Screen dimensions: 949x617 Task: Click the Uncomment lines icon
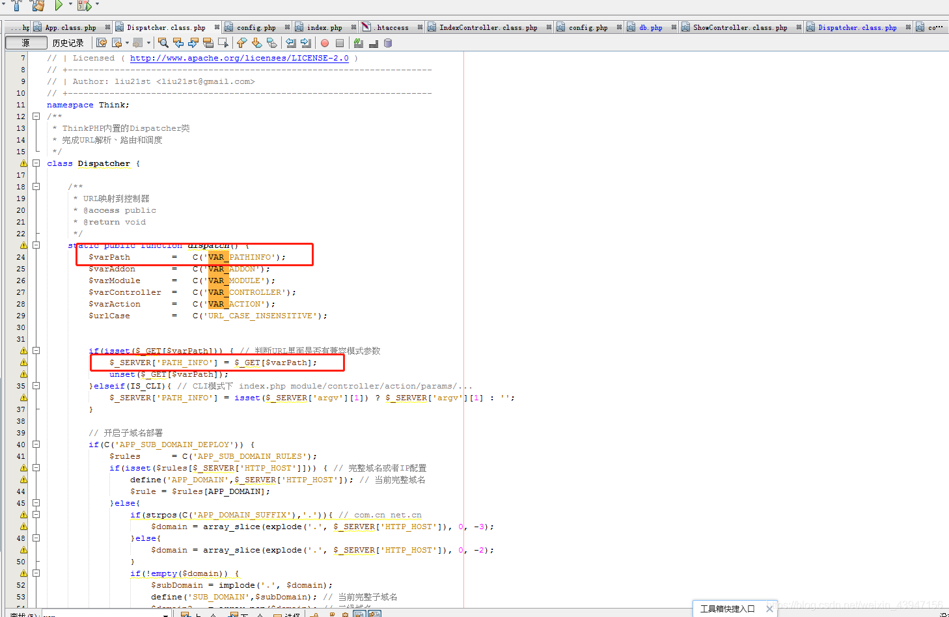374,43
